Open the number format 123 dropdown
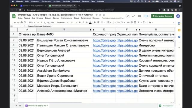Viewport: 192px width, 108px height. click(x=52, y=22)
